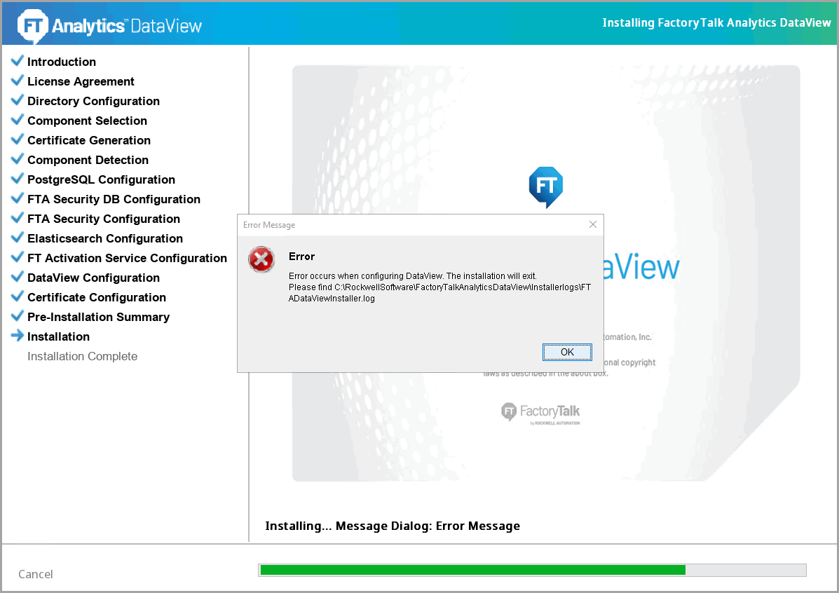Select the FTA Security Configuration label

(104, 219)
